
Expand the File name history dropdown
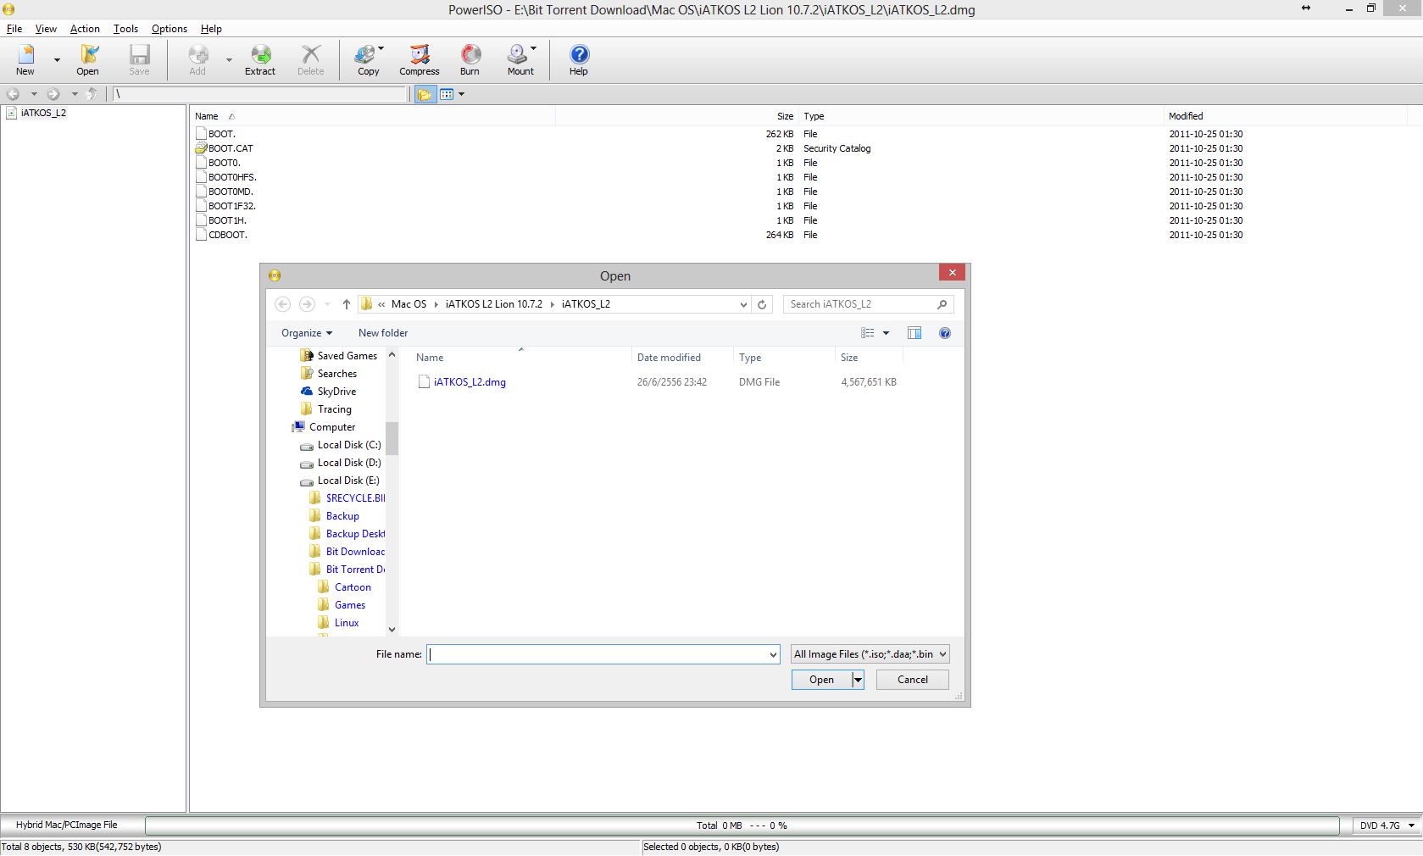tap(773, 654)
